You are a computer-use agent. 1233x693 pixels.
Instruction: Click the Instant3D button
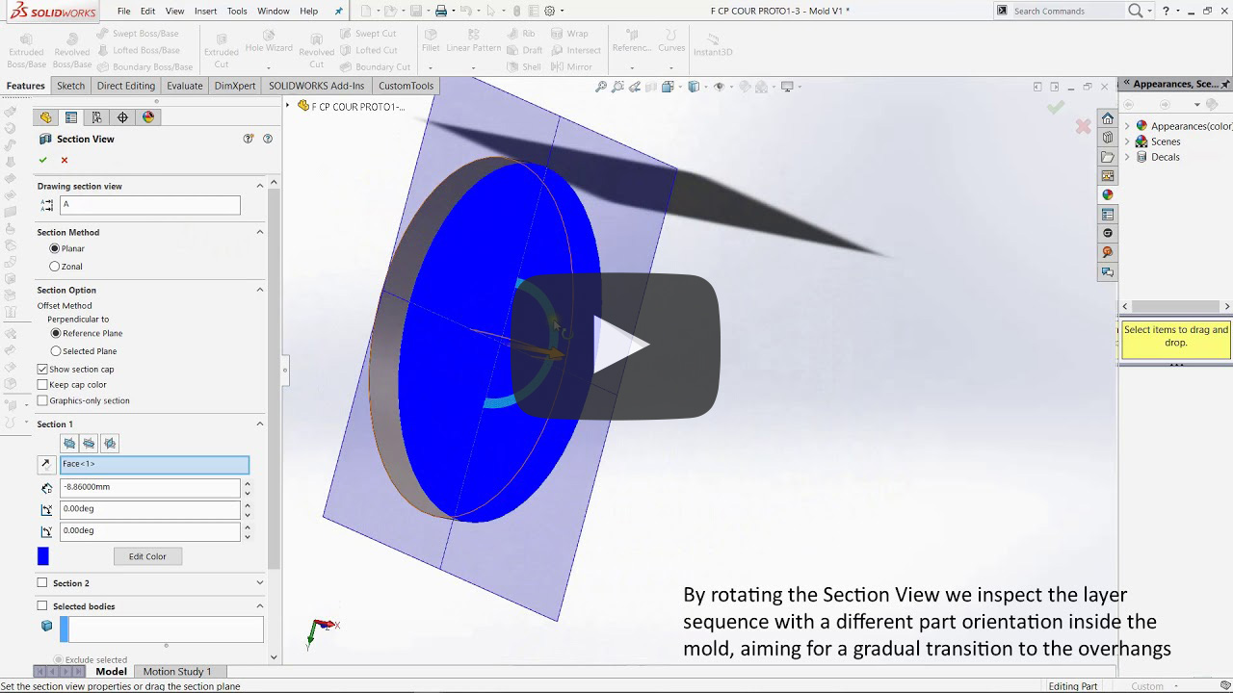point(713,44)
